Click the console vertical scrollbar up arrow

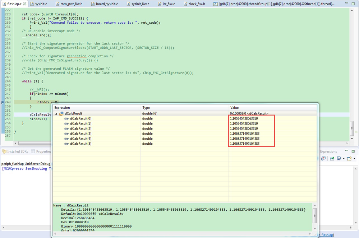coord(356,169)
